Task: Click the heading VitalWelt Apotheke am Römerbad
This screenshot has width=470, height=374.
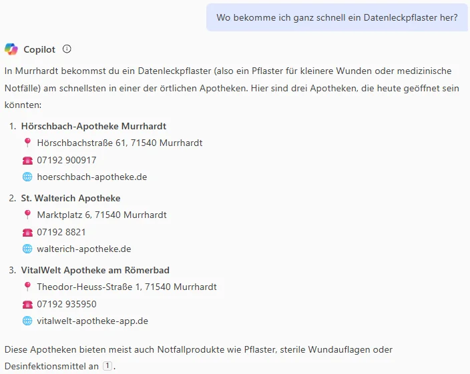Action: 95,270
